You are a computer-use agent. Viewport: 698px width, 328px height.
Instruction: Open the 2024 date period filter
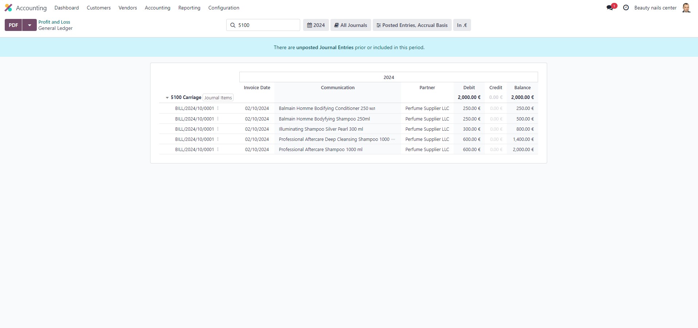316,25
